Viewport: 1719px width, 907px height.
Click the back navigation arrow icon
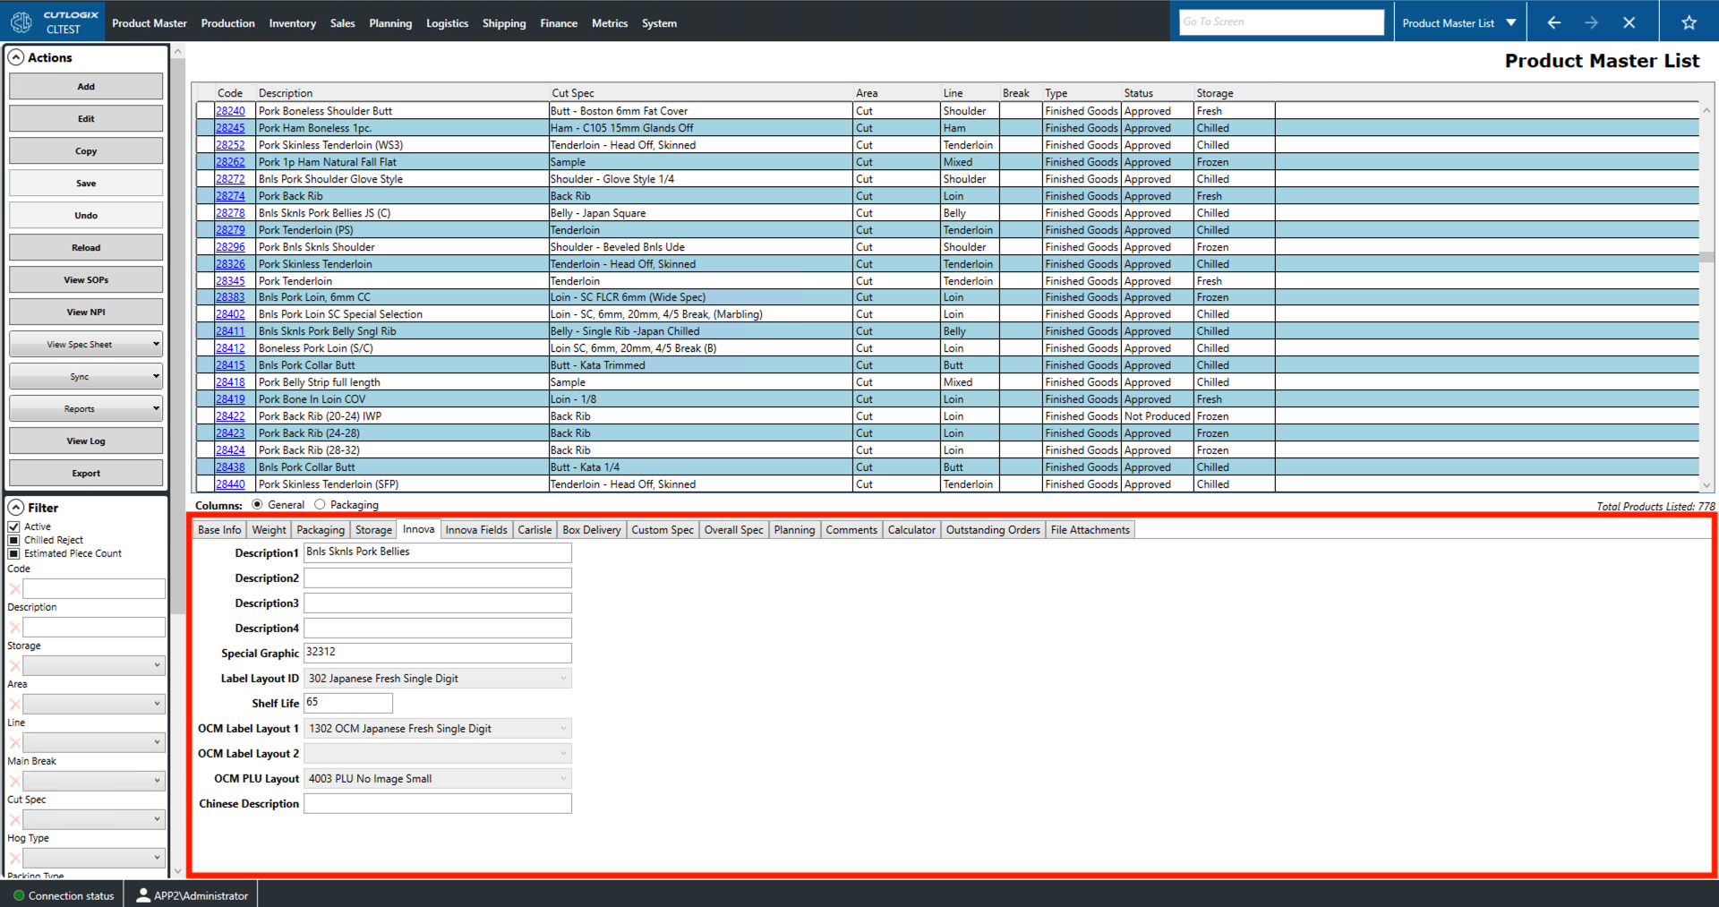pos(1553,22)
